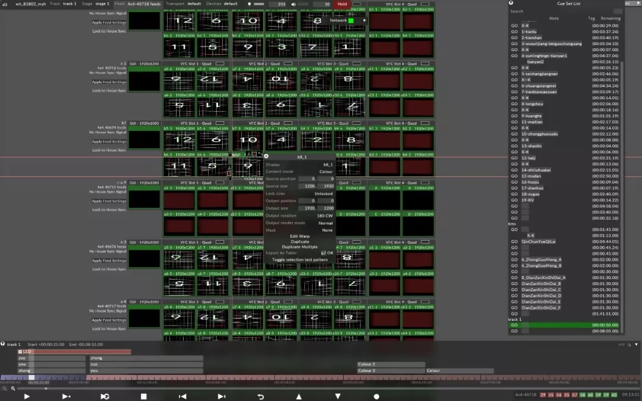
Task: Select the Colour 2 layer on timeline
Action: coord(391,364)
